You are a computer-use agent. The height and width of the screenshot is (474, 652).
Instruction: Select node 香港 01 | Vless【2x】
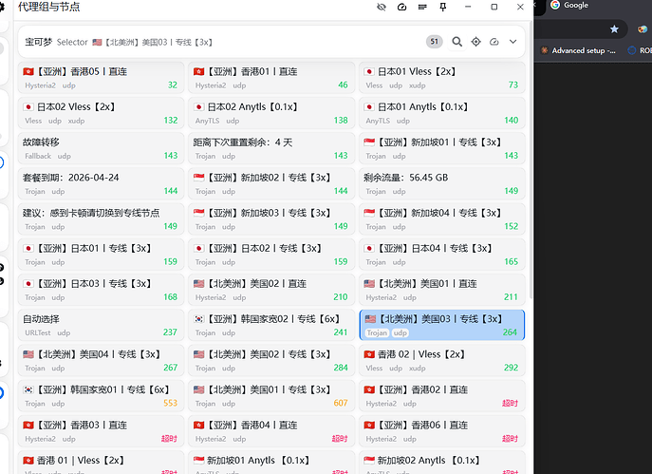tap(101, 463)
